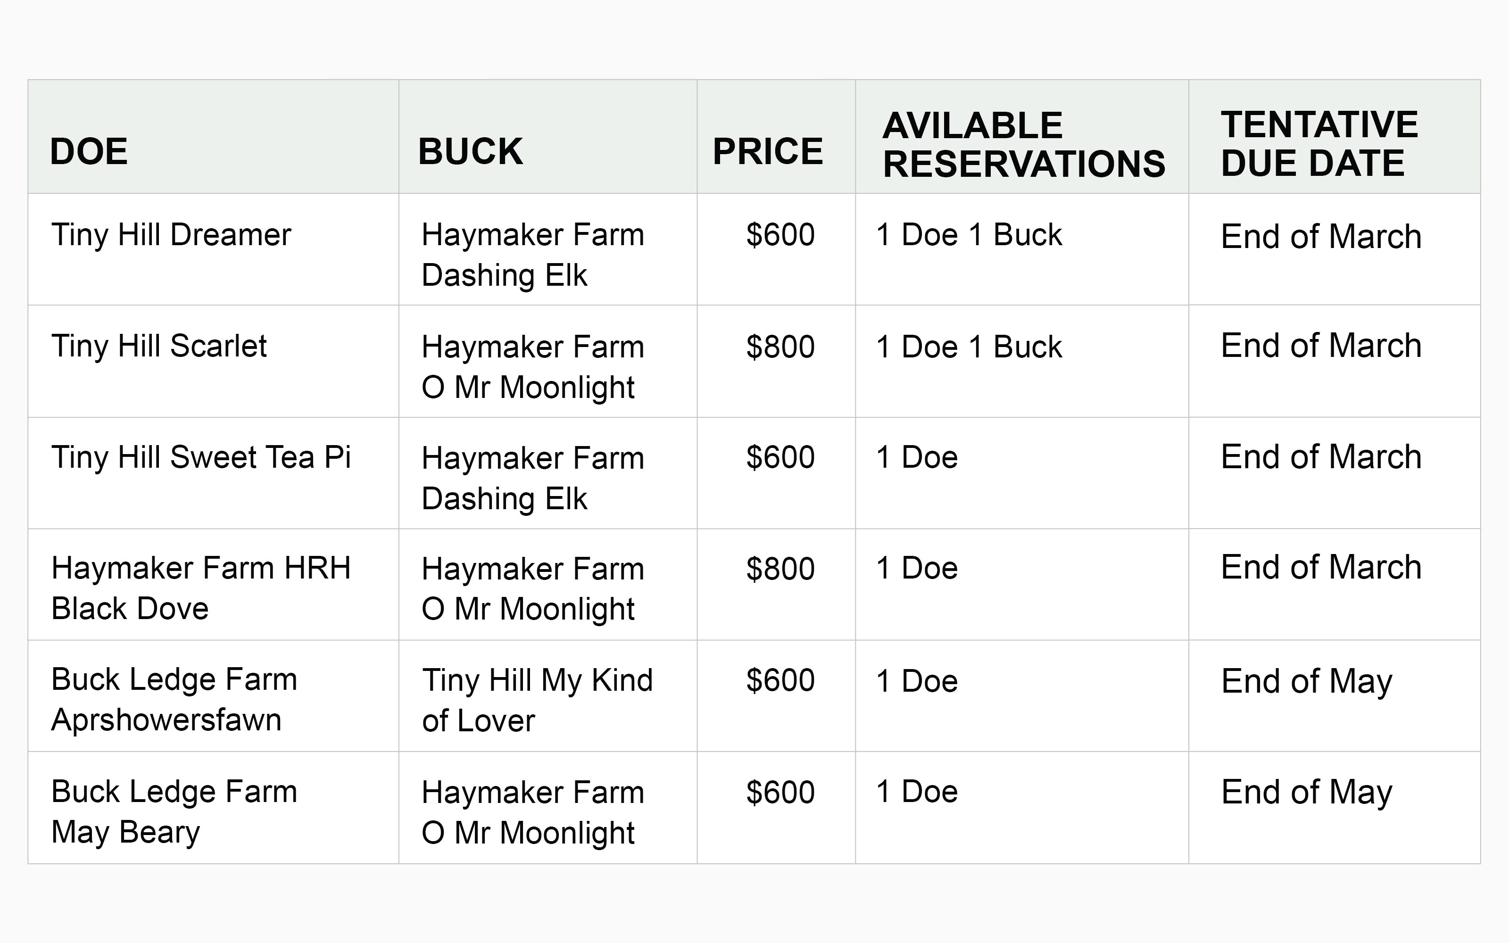Select the Tiny Hill Scarlet cell
The width and height of the screenshot is (1509, 943).
click(x=159, y=346)
